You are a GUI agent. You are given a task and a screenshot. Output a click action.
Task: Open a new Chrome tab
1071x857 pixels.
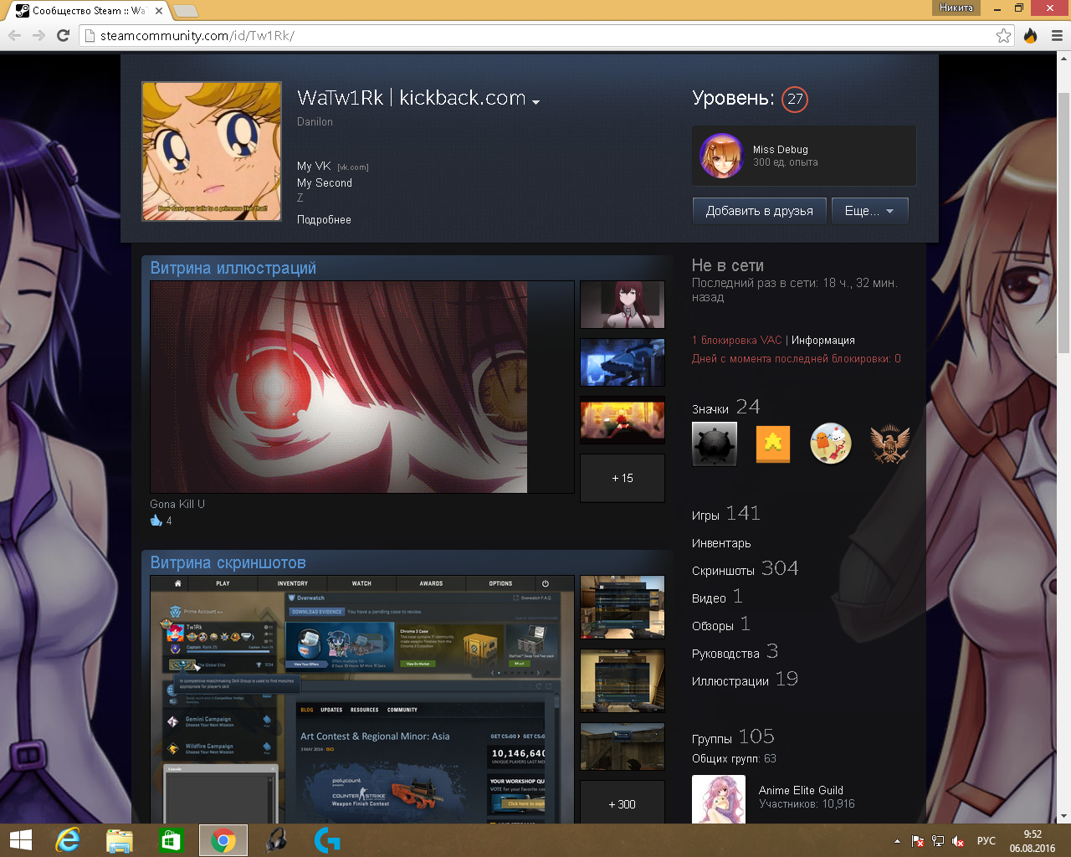click(x=185, y=11)
